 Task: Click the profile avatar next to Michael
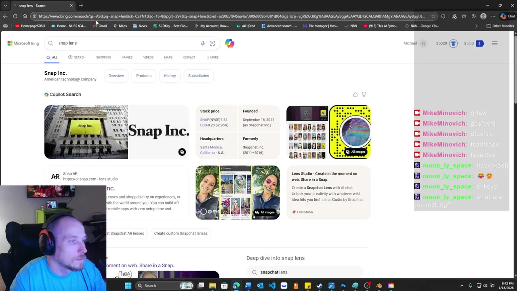(423, 43)
